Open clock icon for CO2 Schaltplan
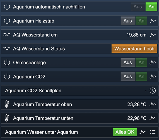The width and height of the screenshot is (159, 140). (x=153, y=90)
